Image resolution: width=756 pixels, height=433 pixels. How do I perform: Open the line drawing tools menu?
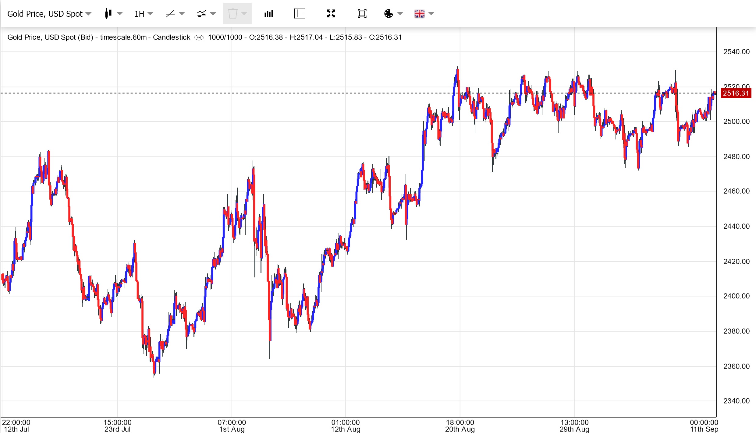(x=171, y=14)
